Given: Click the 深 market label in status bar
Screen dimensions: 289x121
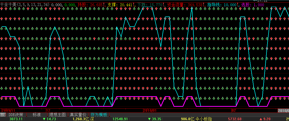Looking at the screenshot, I should pos(92,119).
